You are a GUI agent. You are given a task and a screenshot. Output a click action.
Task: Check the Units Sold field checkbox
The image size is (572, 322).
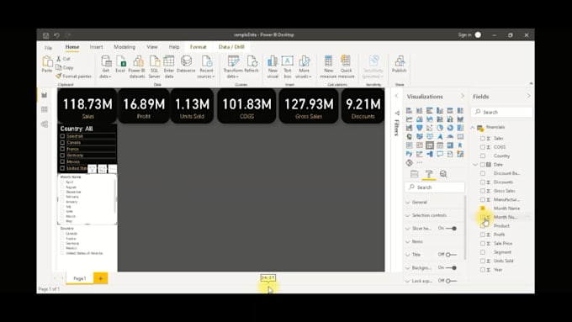[483, 261]
